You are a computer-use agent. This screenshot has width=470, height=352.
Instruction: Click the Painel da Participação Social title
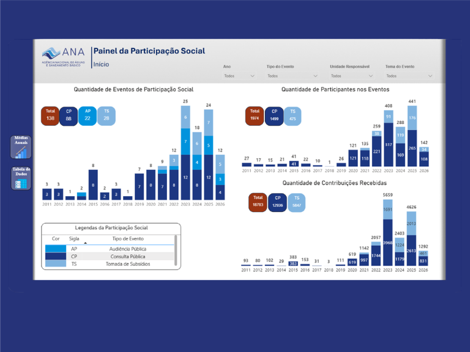(149, 51)
